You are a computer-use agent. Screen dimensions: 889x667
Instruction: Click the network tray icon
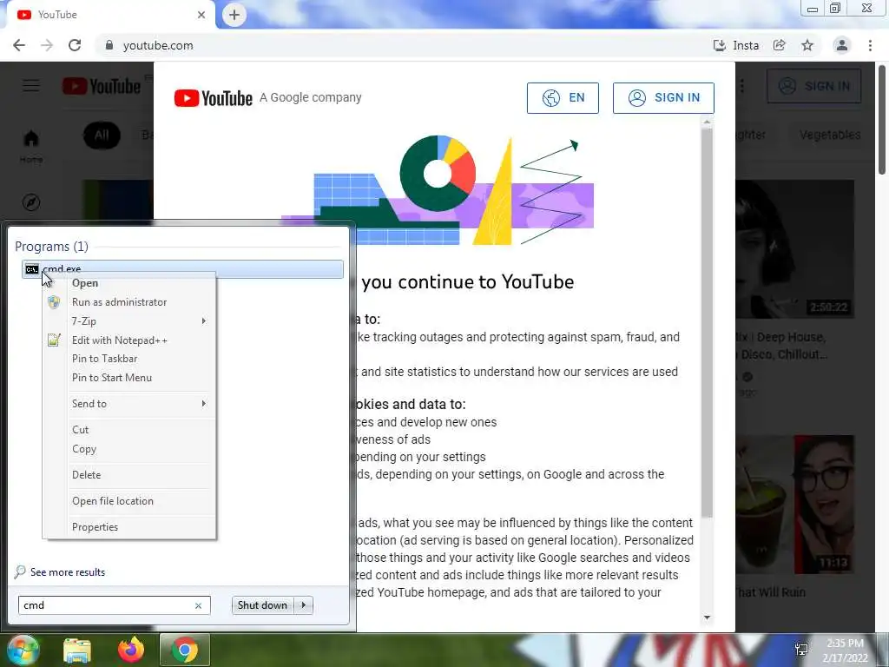coord(801,650)
